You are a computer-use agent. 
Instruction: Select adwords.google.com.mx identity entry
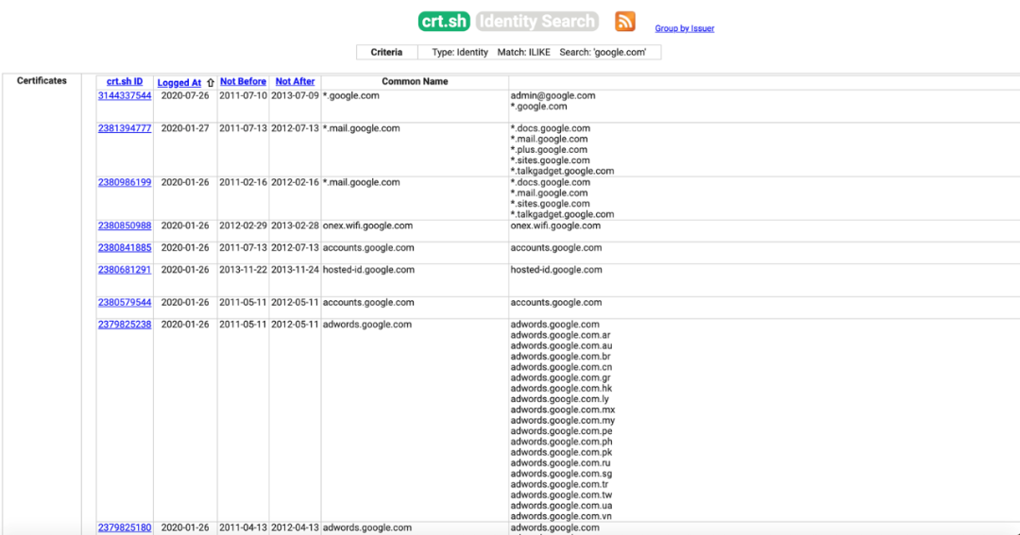563,410
